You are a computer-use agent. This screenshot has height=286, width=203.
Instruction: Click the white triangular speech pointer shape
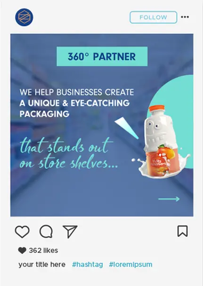point(127,128)
